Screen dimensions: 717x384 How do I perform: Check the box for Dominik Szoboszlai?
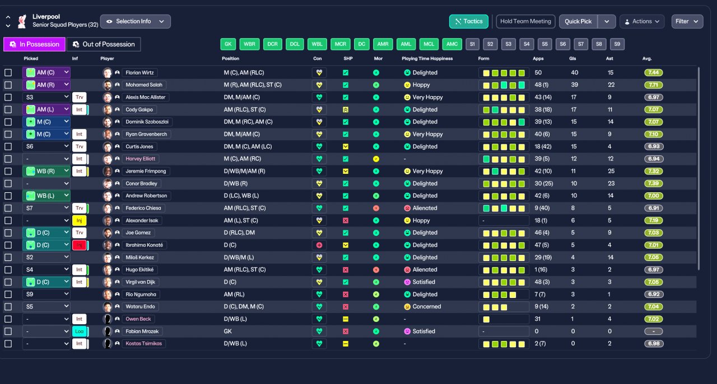pyautogui.click(x=8, y=122)
